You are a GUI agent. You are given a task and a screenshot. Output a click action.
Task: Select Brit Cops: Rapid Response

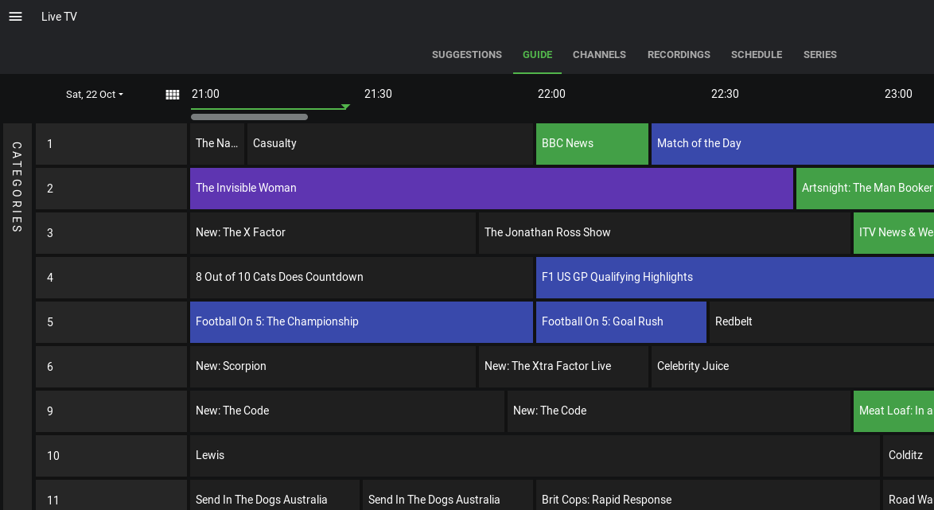pos(706,500)
